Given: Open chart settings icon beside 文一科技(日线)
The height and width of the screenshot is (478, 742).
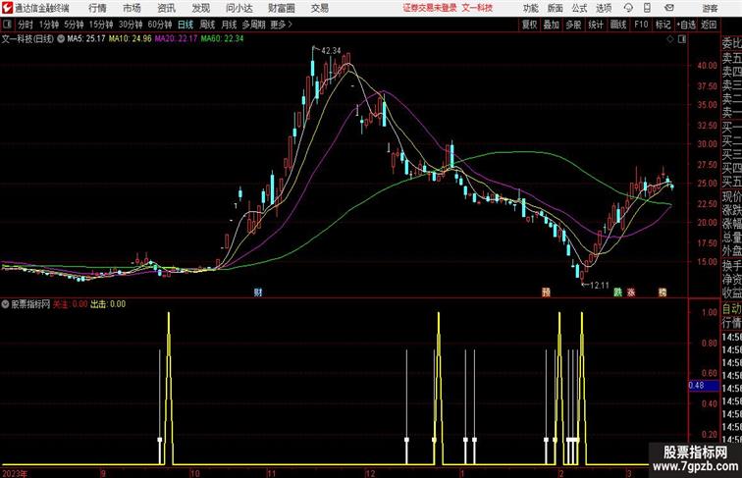Looking at the screenshot, I should pos(61,39).
